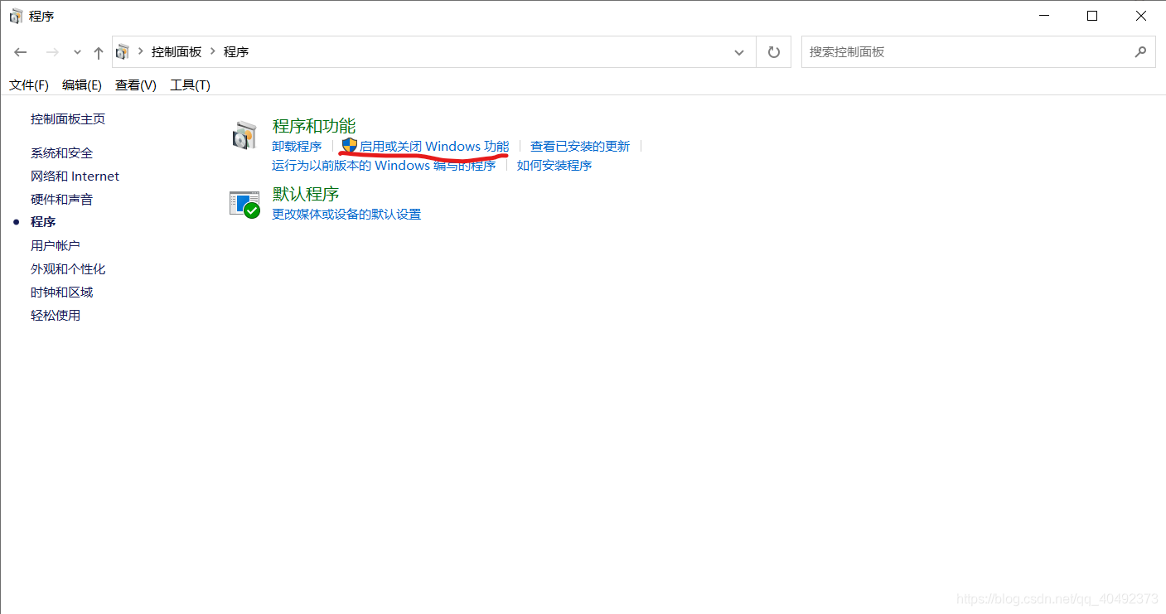
Task: Click 程序 in the address breadcrumb
Action: pos(236,51)
